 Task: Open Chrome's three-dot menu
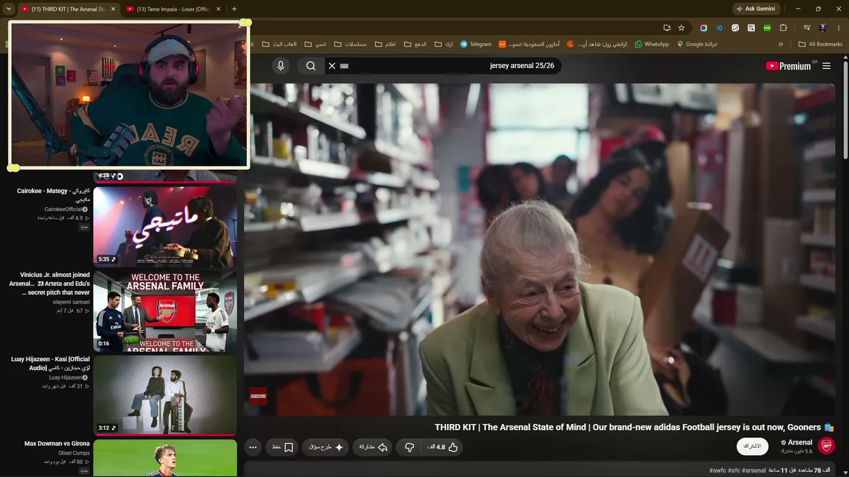tap(839, 28)
